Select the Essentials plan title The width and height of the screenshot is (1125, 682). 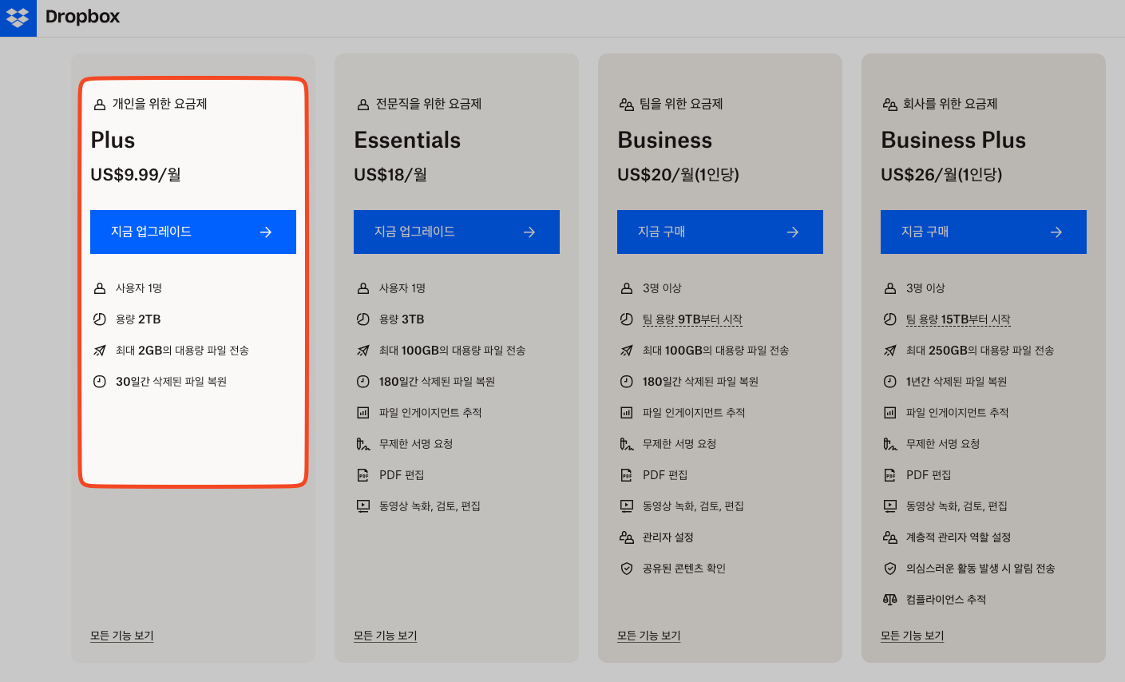click(407, 141)
